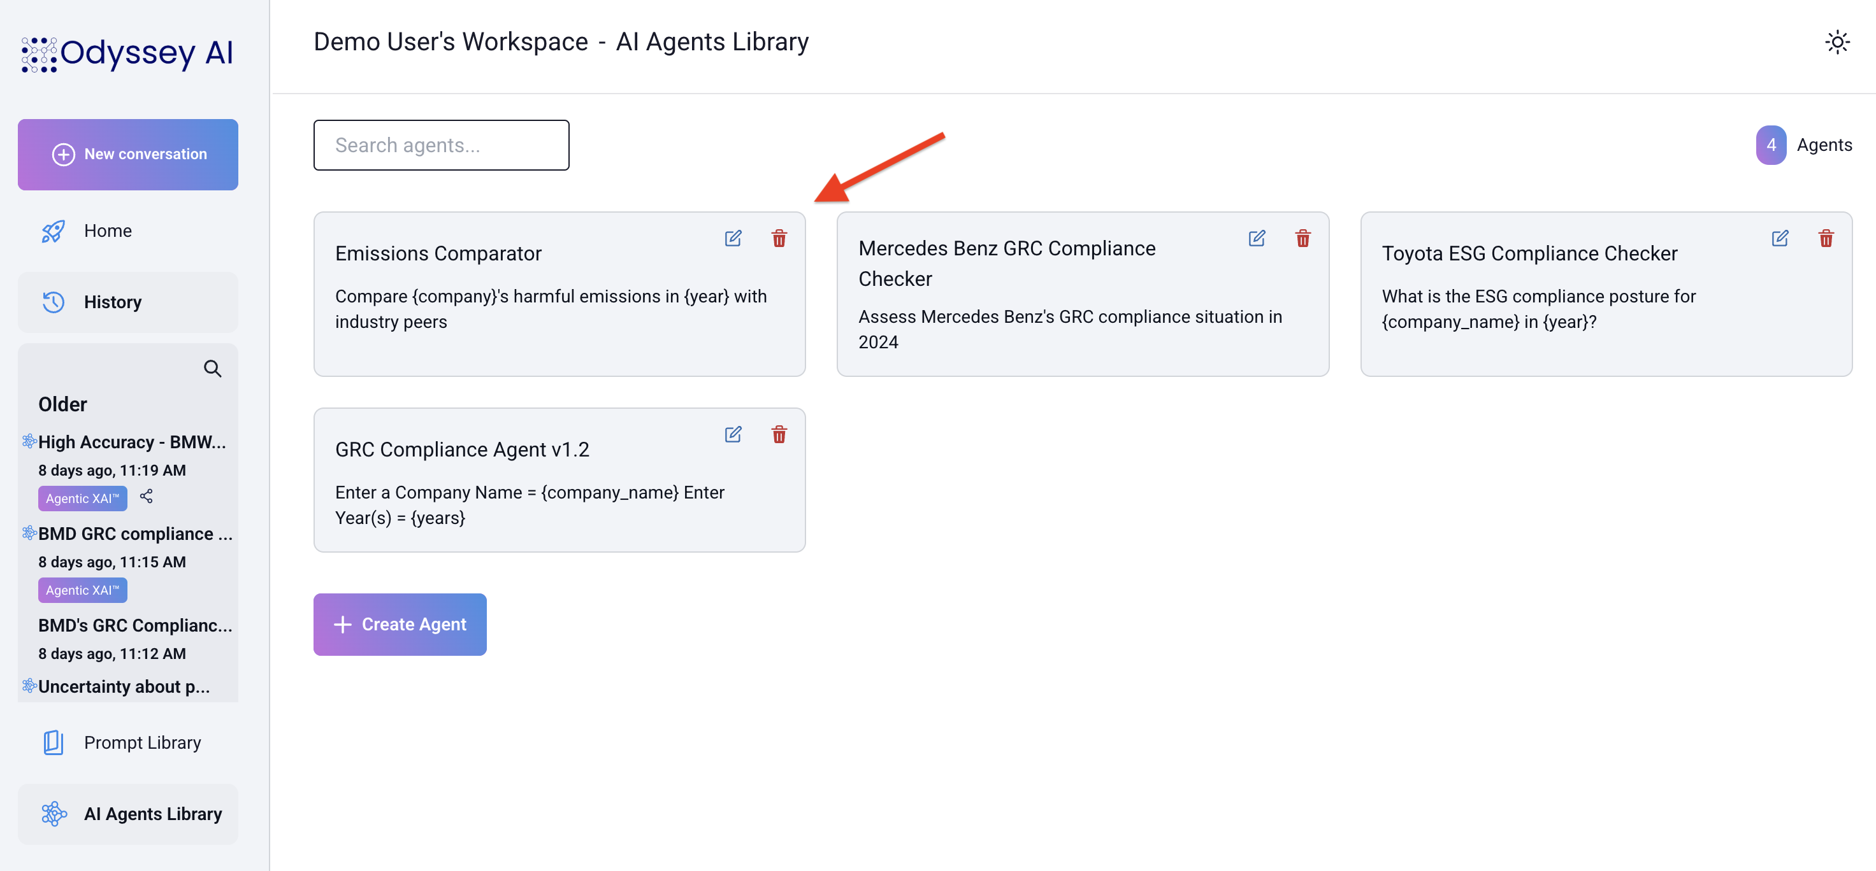Click '8 days ago, 11:12 AM' timestamp
Image resolution: width=1876 pixels, height=871 pixels.
112,654
